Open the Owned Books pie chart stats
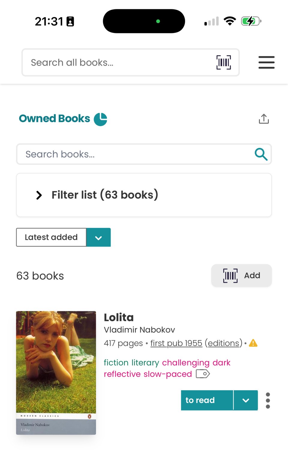Screen dimensions: 288x450 (100, 119)
